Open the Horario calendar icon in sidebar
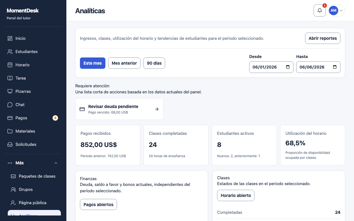This screenshot has height=221, width=354. (x=10, y=65)
